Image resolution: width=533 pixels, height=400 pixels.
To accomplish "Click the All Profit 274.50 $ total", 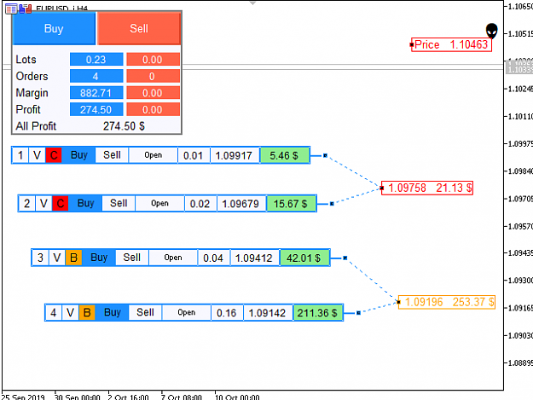I will [x=124, y=126].
